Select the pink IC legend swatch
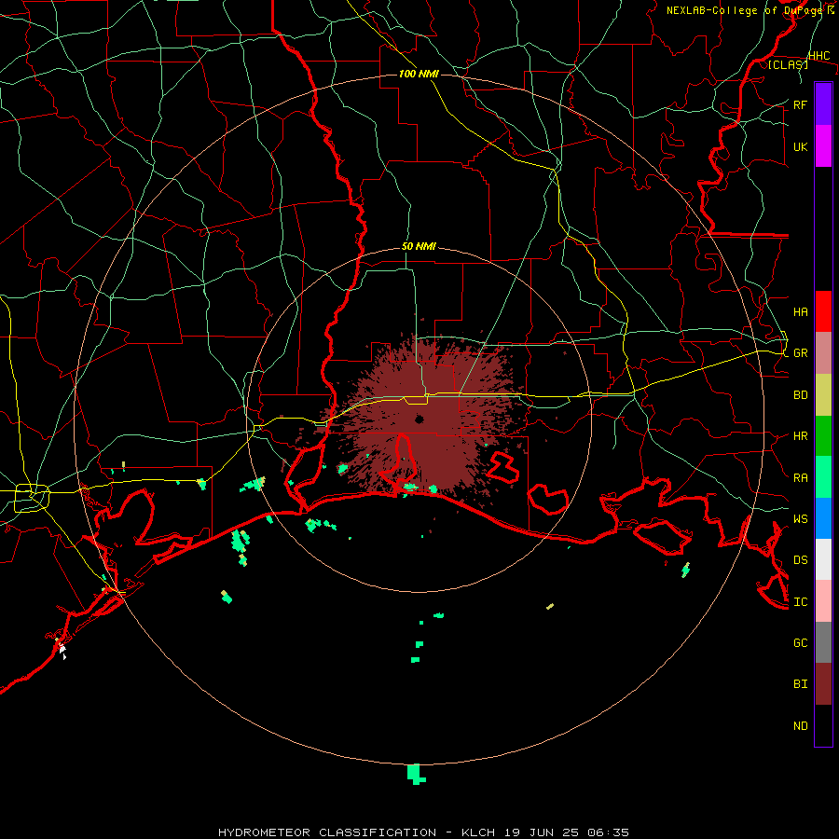 [823, 601]
